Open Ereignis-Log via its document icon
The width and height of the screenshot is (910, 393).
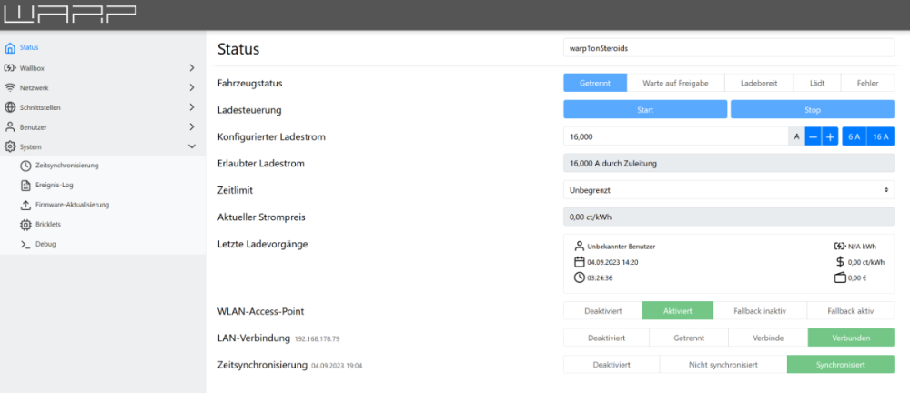(x=25, y=186)
